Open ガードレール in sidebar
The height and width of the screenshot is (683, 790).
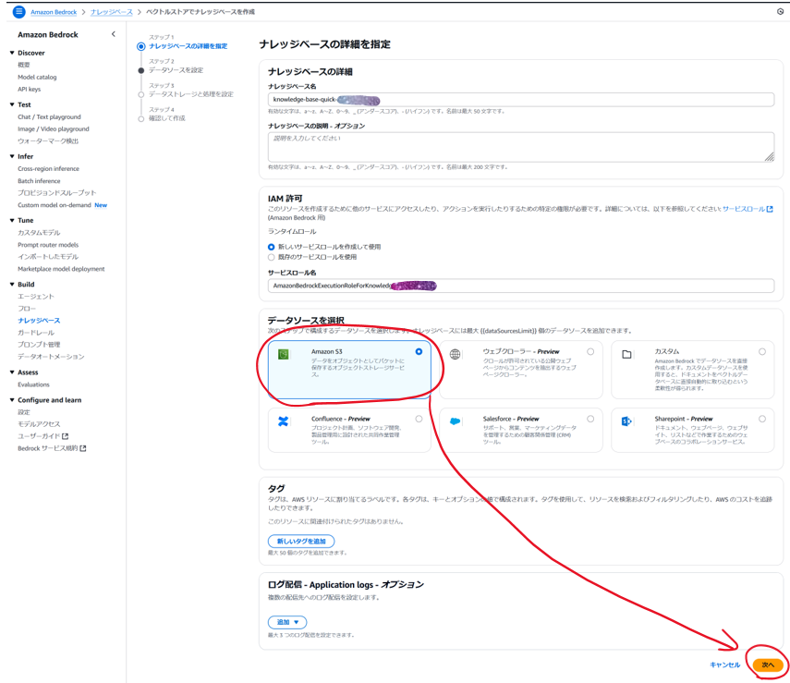(36, 333)
